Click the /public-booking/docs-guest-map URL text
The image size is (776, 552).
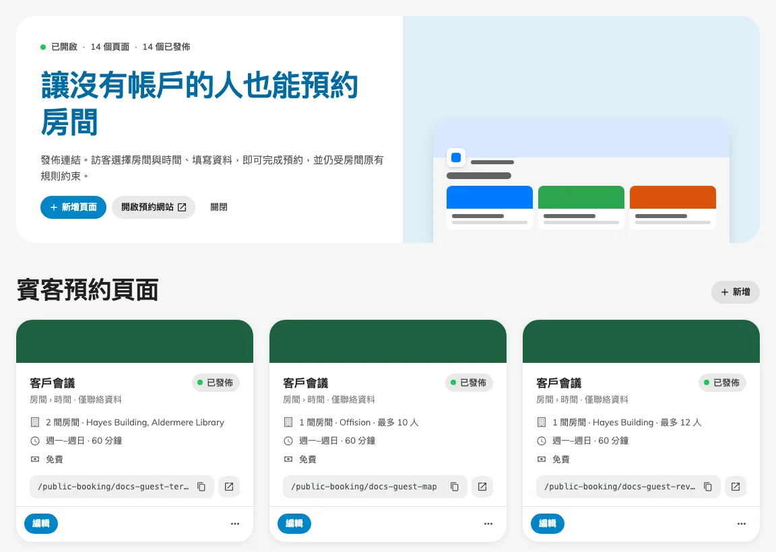point(364,487)
